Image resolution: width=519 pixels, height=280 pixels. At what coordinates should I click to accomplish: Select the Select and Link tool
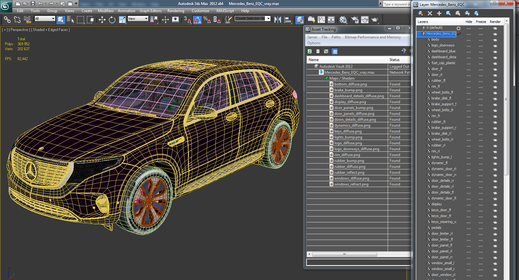point(7,20)
